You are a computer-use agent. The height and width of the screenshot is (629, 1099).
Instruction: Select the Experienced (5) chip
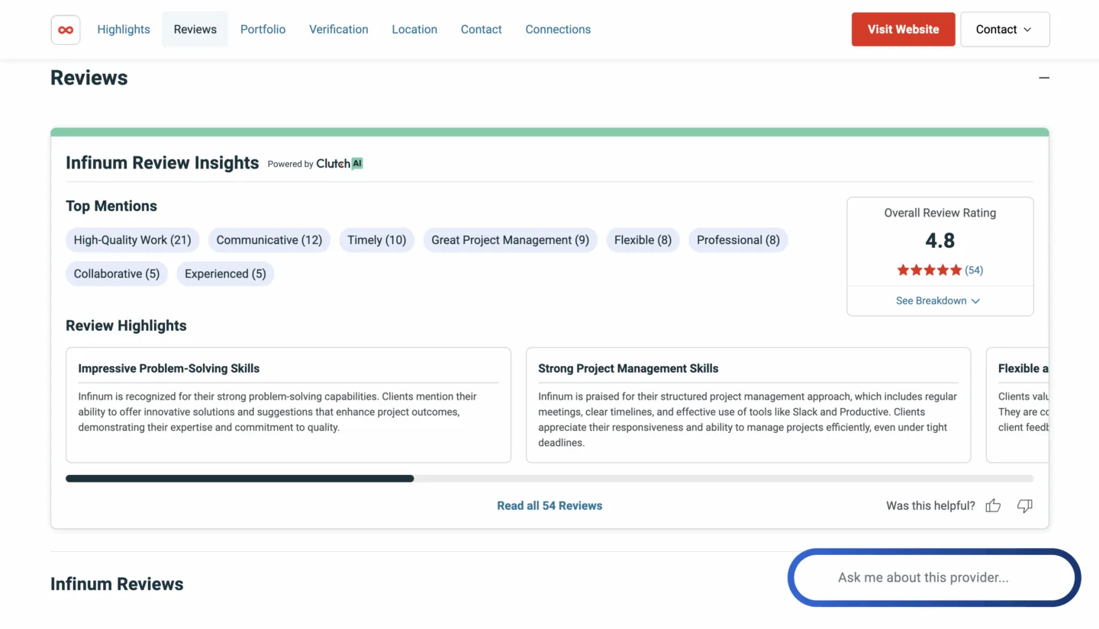(225, 274)
